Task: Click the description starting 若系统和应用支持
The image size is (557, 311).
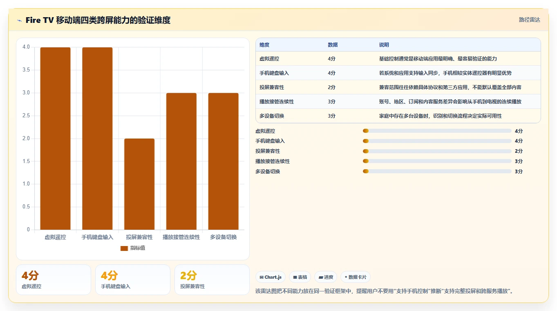Action: 445,73
